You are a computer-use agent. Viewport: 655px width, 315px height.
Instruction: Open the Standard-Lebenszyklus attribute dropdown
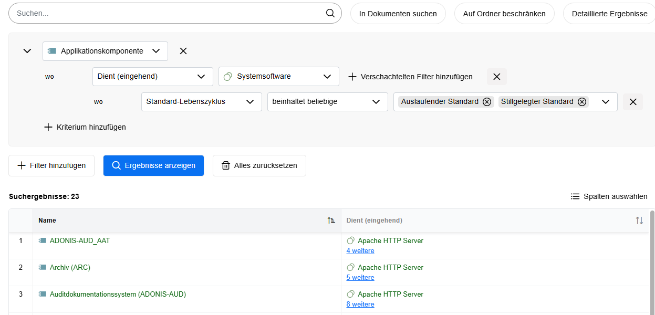(x=201, y=101)
